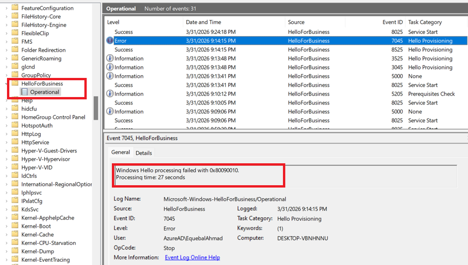This screenshot has height=265, width=468.
Task: Click the Kernel-Dump folder icon
Action: coord(15,251)
